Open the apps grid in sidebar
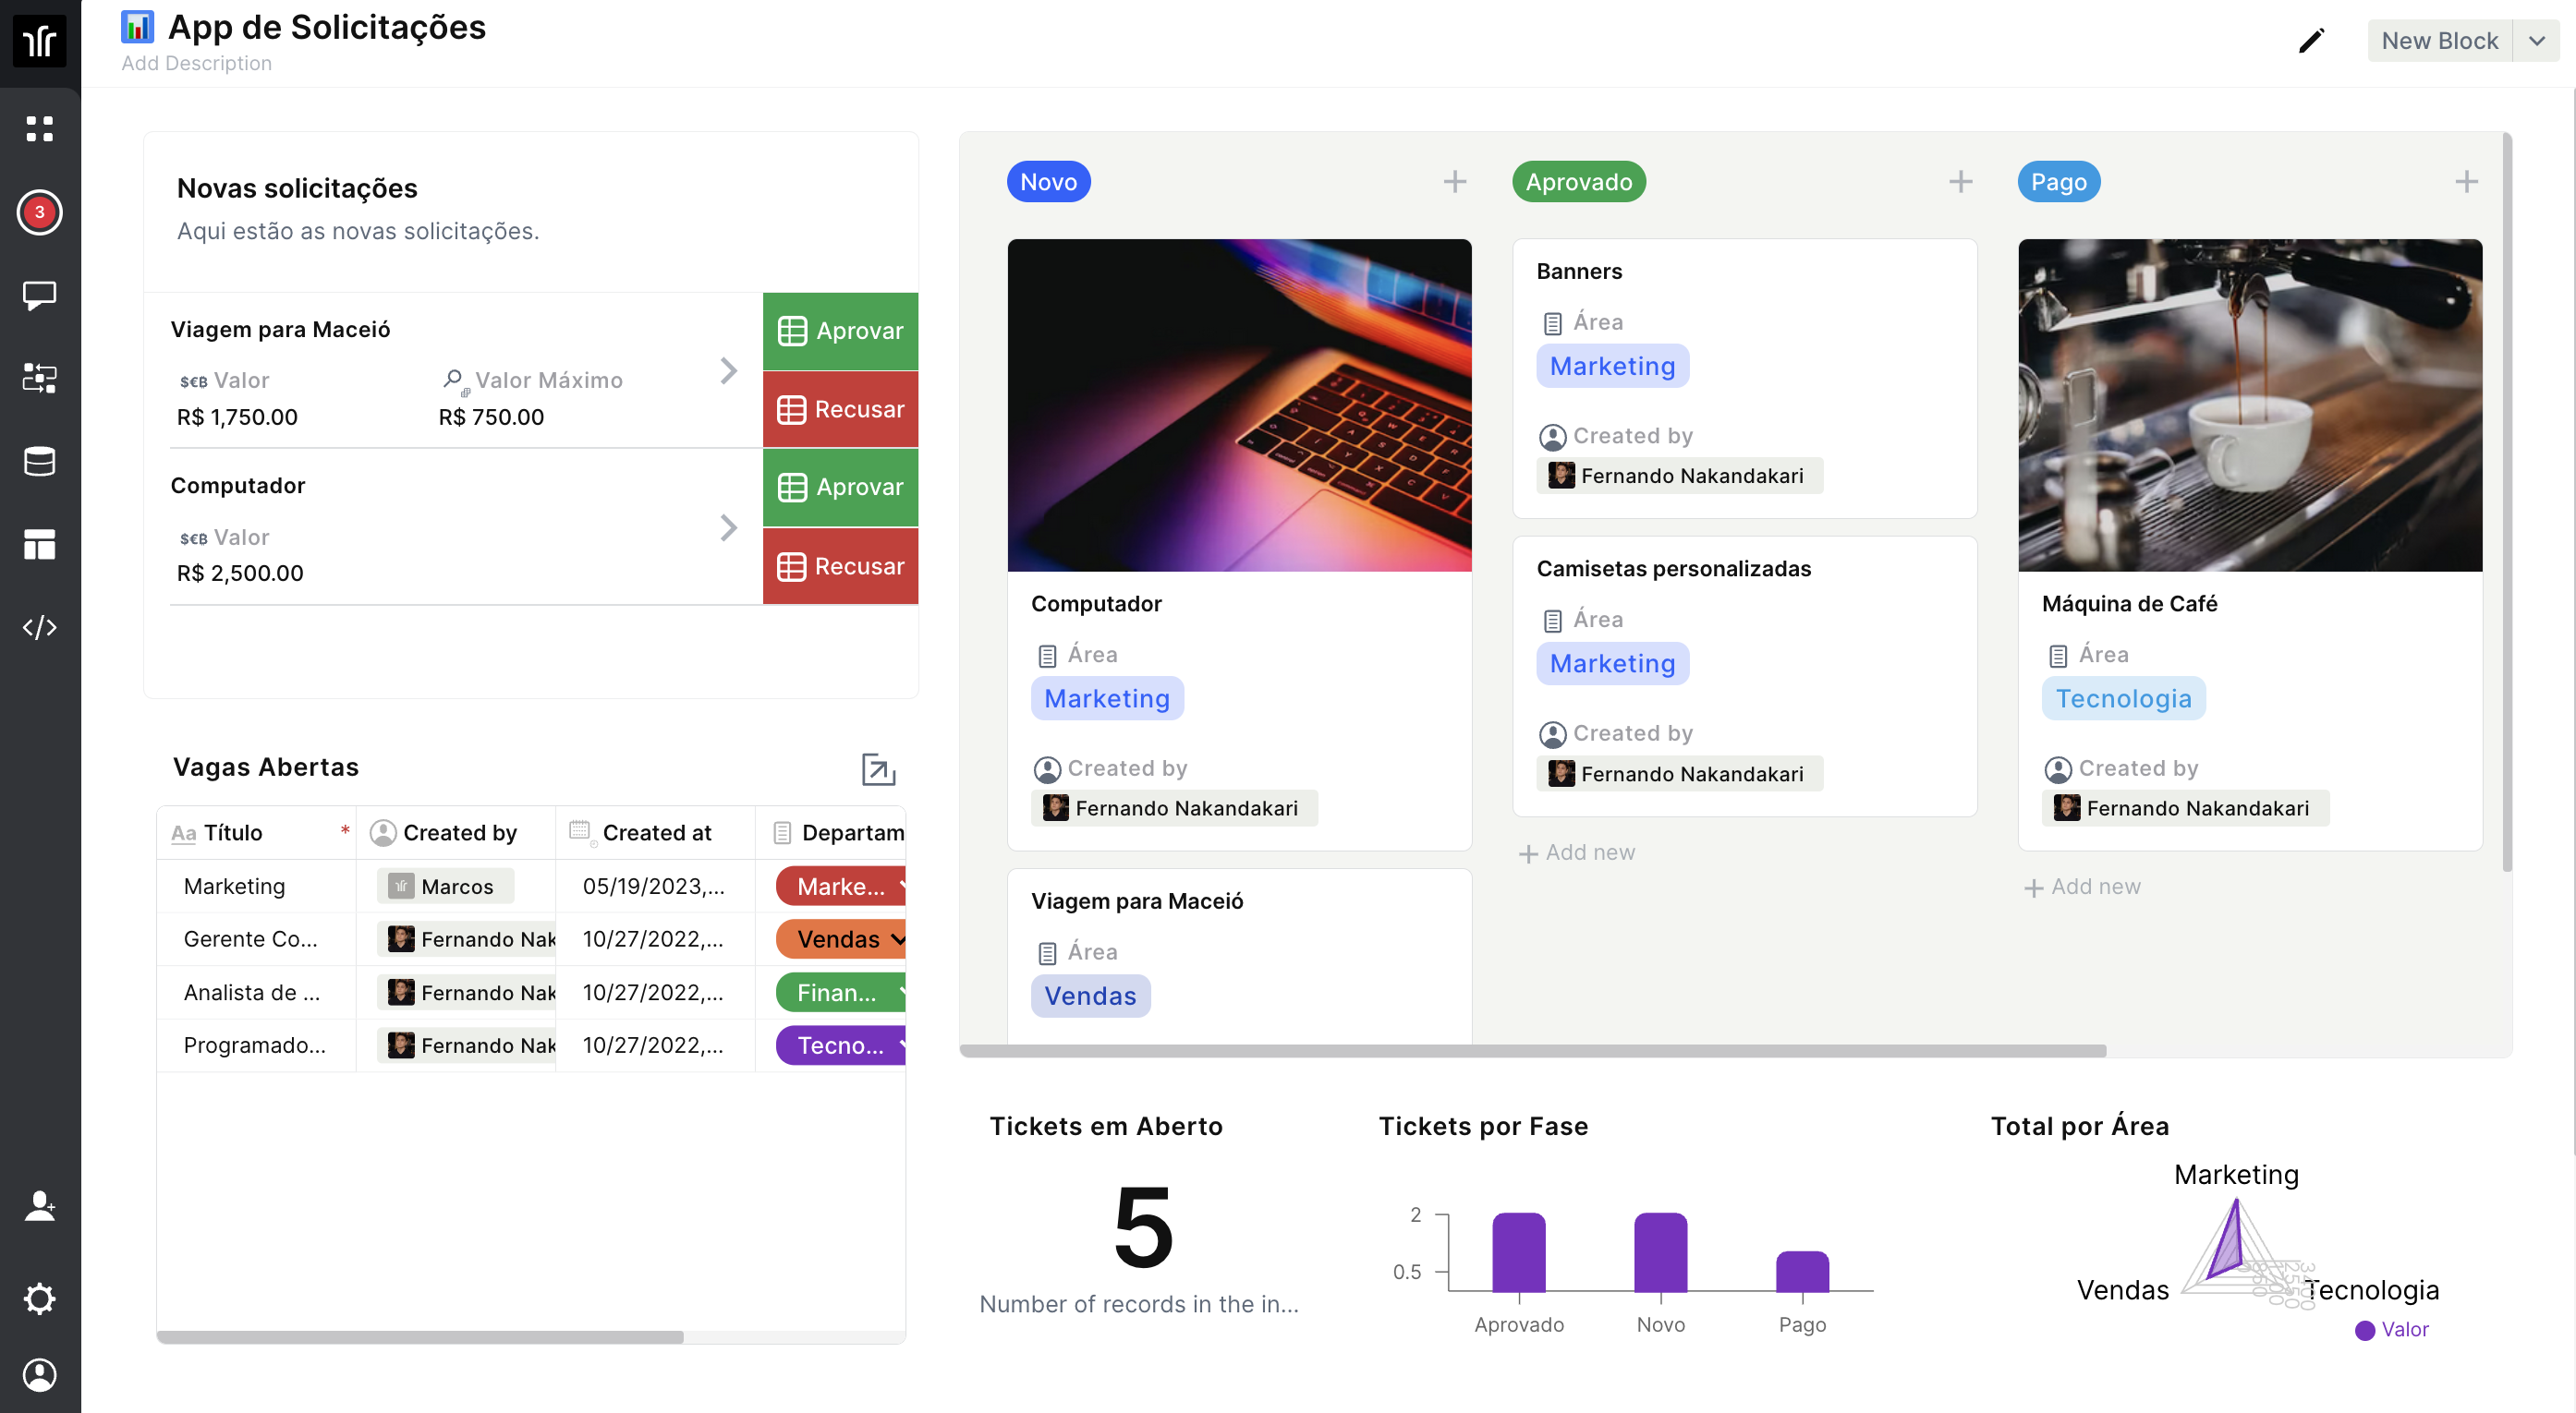This screenshot has width=2576, height=1413. [x=39, y=128]
